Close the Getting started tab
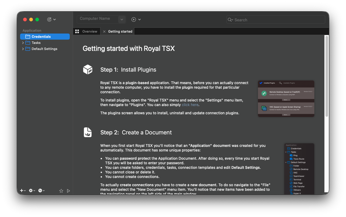 [104, 32]
